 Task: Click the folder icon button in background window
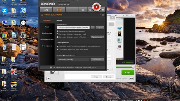coord(52,72)
